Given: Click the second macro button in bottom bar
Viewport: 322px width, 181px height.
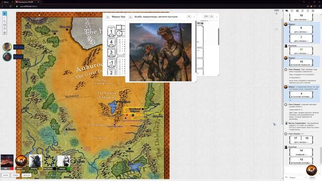Looking at the screenshot, I should (16, 175).
